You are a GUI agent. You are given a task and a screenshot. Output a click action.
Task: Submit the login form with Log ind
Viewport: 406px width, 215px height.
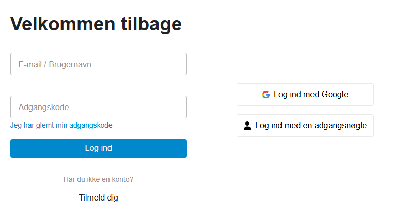pos(98,148)
